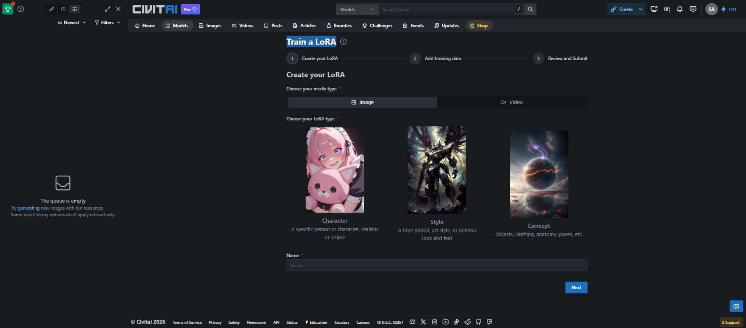Open the blue floating chat widget button
The width and height of the screenshot is (746, 328).
[x=736, y=306]
